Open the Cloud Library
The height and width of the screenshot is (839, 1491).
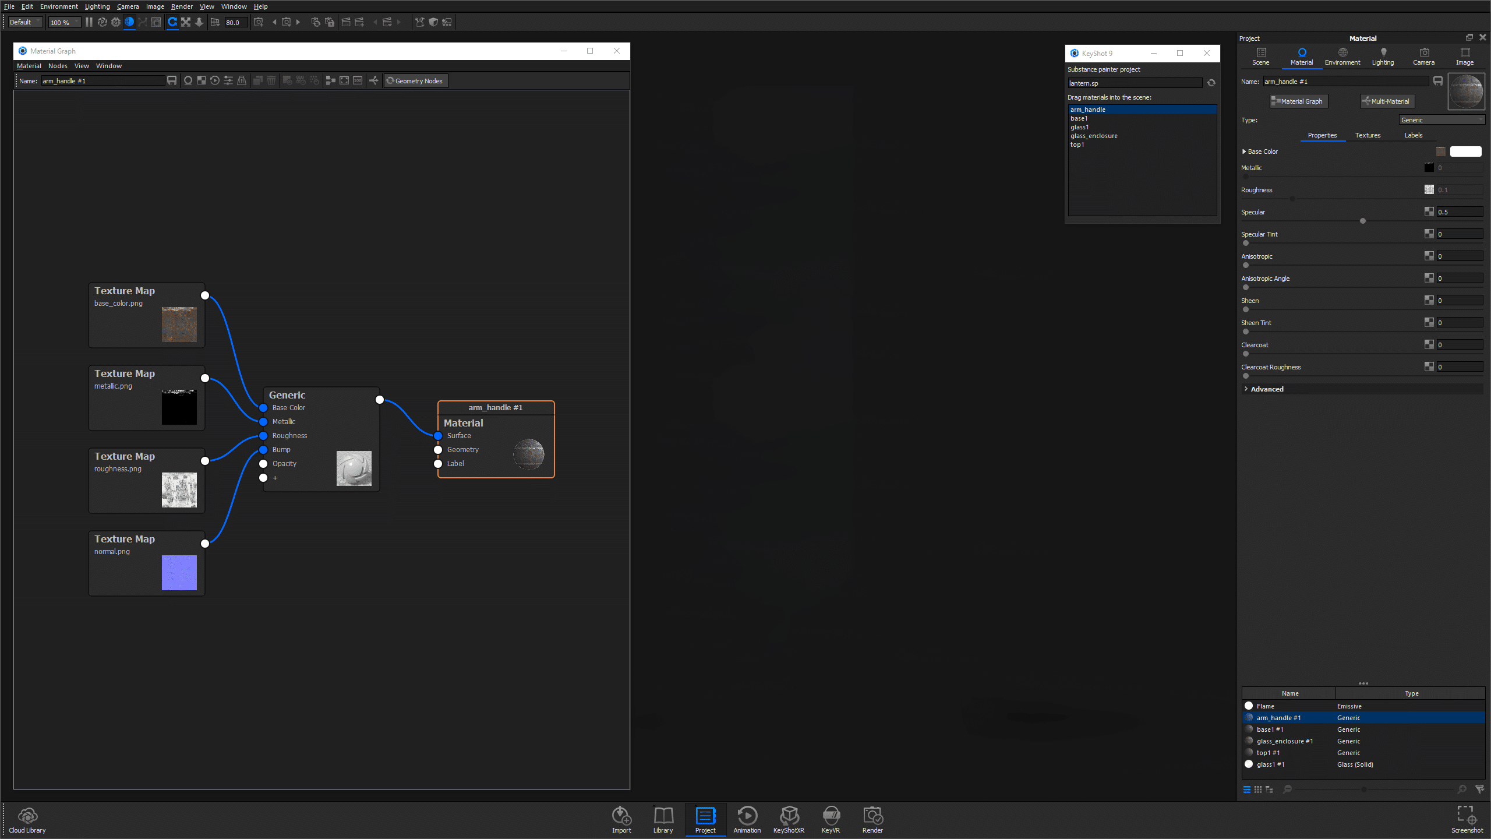click(27, 820)
